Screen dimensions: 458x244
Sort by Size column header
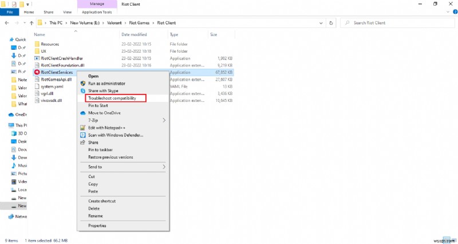(214, 34)
